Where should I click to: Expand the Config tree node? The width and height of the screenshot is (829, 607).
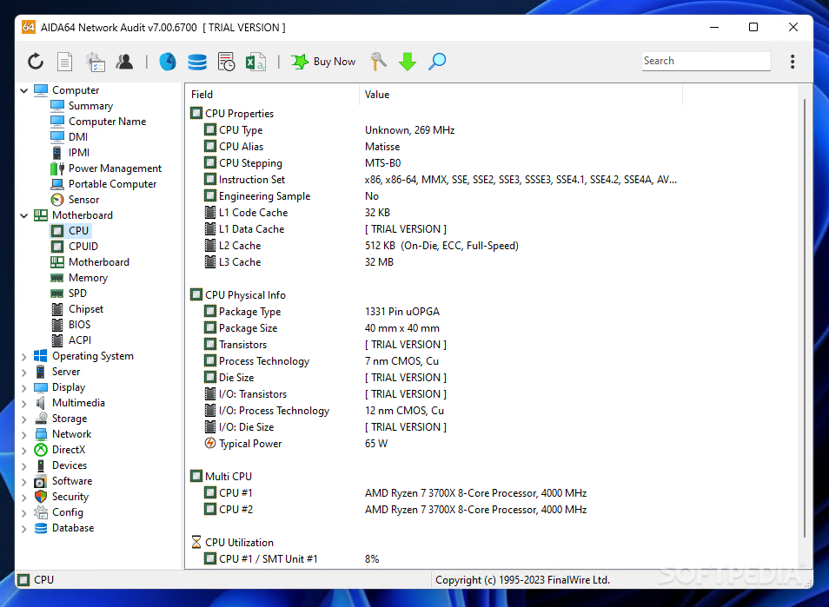tap(23, 513)
